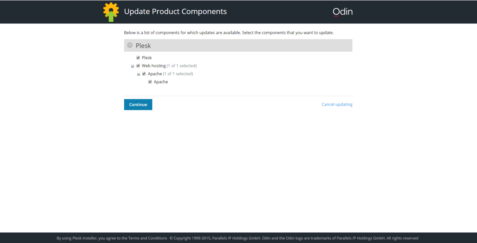Select the Apache group label
The image size is (477, 243).
pyautogui.click(x=155, y=74)
